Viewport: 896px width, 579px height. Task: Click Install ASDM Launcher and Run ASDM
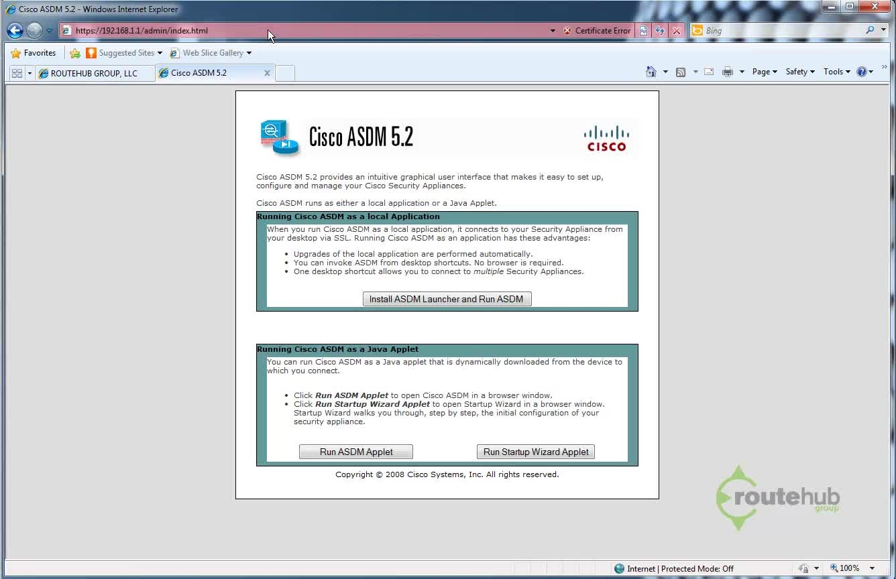(447, 299)
